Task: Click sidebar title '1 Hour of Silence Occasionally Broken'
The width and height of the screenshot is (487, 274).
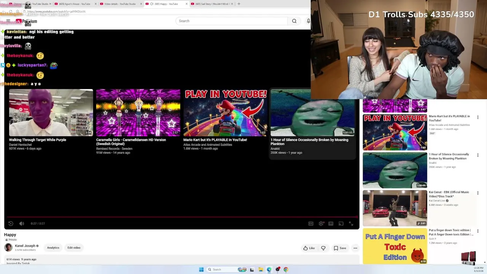Action: pos(449,156)
